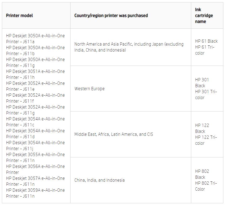The width and height of the screenshot is (225, 206).
Task: Click the Country/region printer was purchased header
Action: [x=111, y=16]
